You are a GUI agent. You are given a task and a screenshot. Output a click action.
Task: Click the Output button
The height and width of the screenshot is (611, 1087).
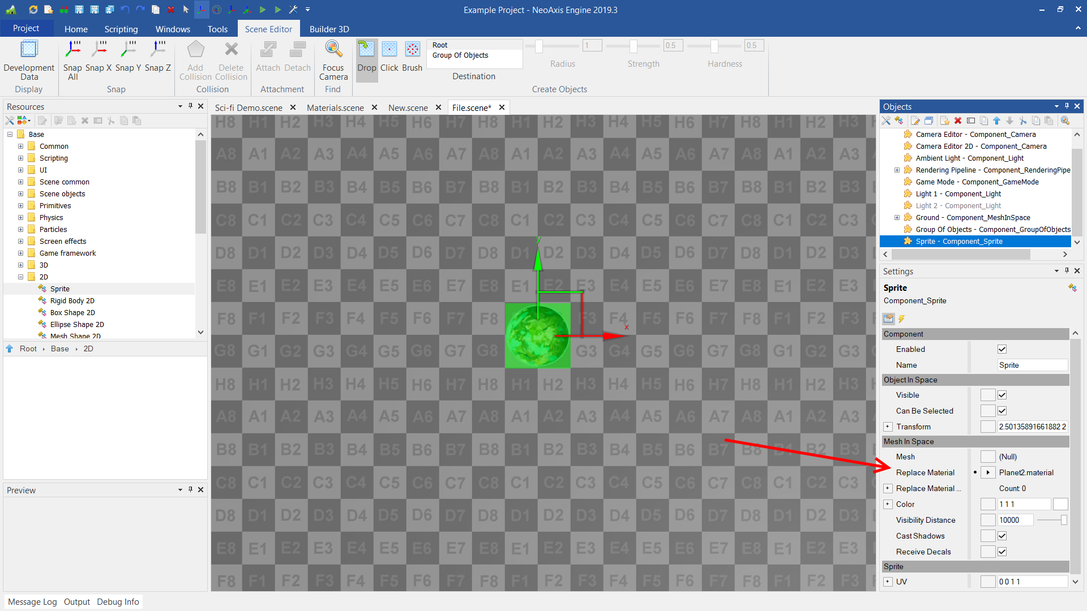click(x=76, y=602)
